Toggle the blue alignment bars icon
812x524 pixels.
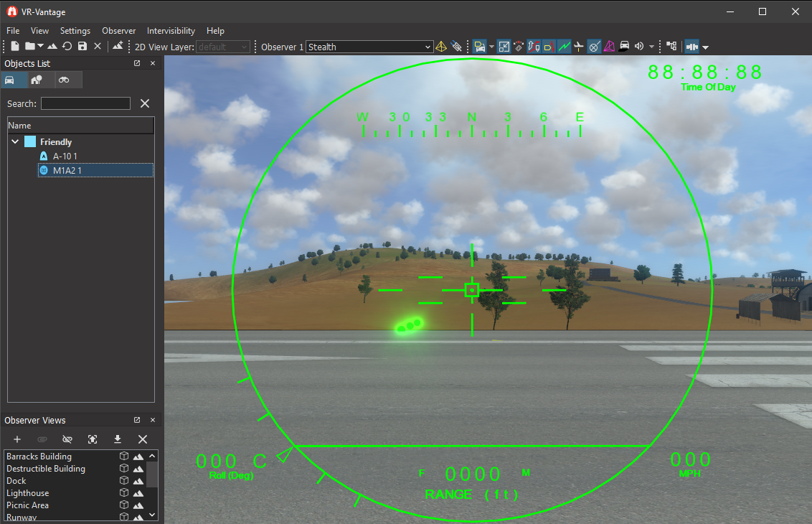coord(692,47)
